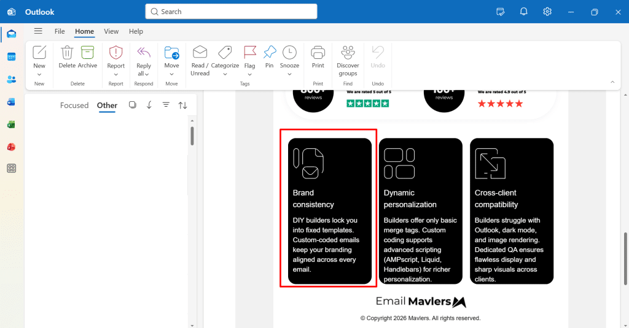Open the sort order arrows icon
The width and height of the screenshot is (629, 328).
tap(183, 105)
